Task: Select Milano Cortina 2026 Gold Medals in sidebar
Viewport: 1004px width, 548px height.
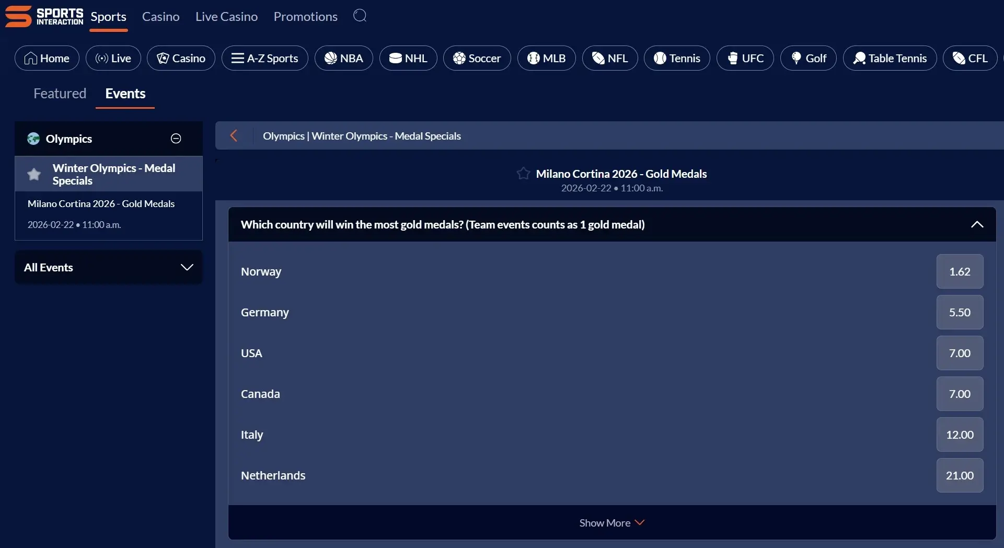Action: click(x=101, y=203)
